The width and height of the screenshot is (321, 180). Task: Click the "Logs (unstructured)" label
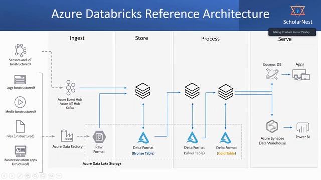pyautogui.click(x=21, y=88)
